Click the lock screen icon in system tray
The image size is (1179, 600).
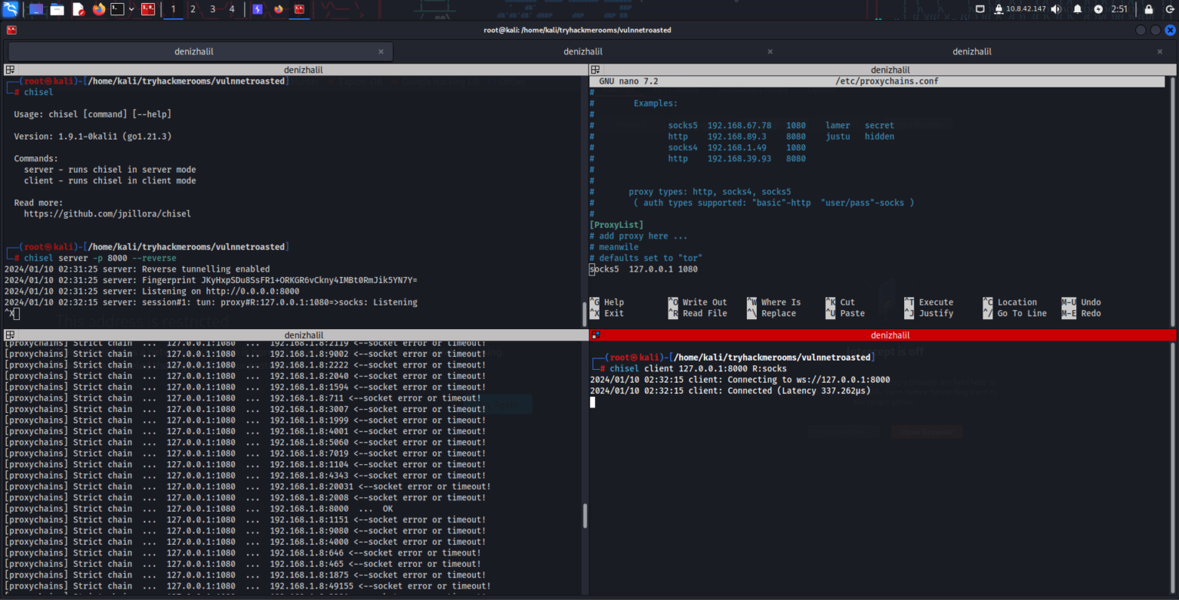pyautogui.click(x=1149, y=8)
